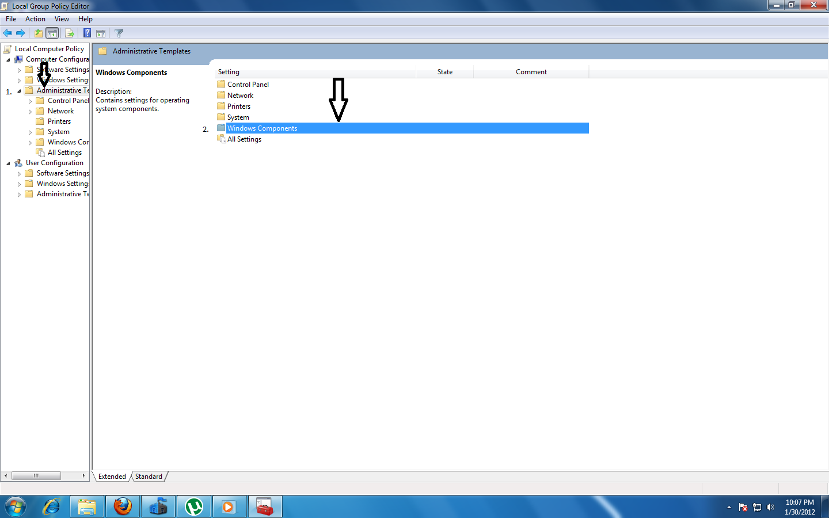Click the tree pane horizontal scrollbar thumb

click(36, 476)
